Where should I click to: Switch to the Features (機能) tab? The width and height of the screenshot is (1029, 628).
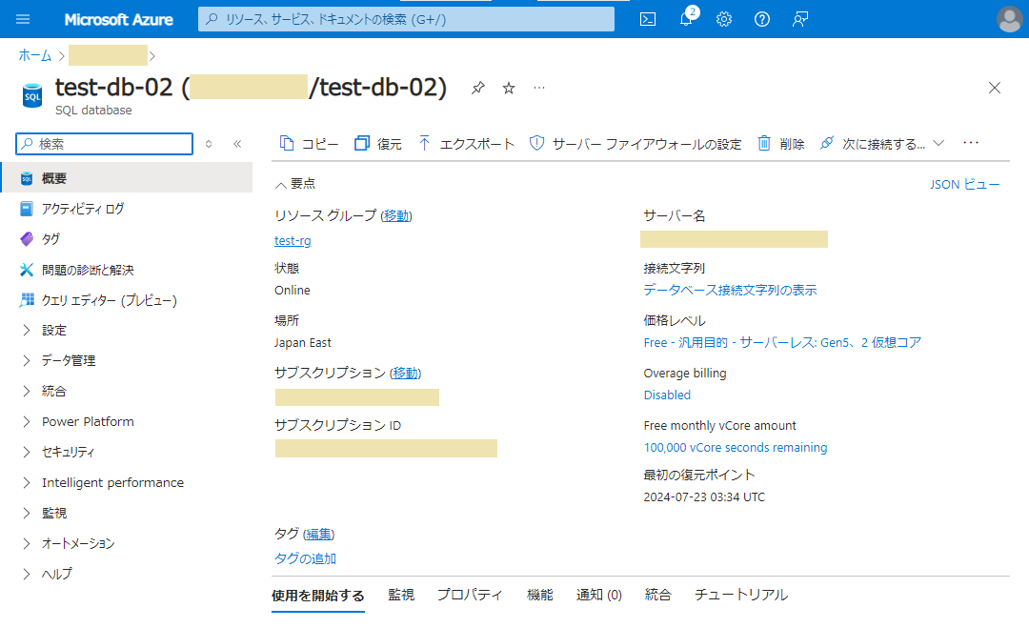pos(539,595)
